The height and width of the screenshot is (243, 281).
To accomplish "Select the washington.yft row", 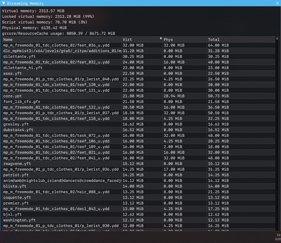I will point(139,220).
